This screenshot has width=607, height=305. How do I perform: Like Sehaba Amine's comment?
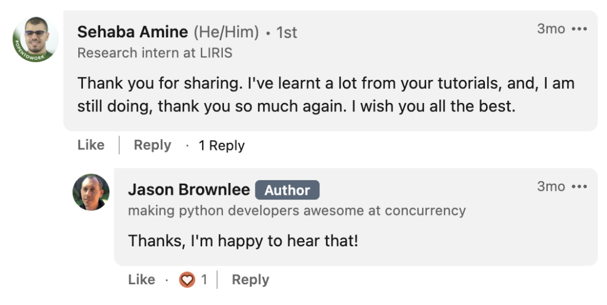(91, 145)
